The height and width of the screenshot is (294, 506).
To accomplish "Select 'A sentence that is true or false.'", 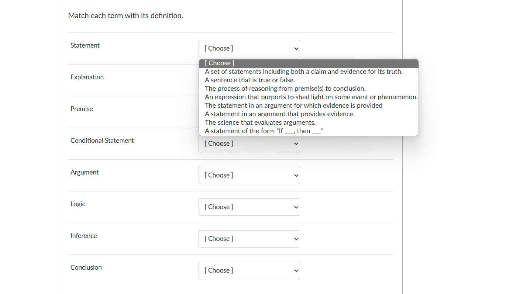I will pos(249,80).
